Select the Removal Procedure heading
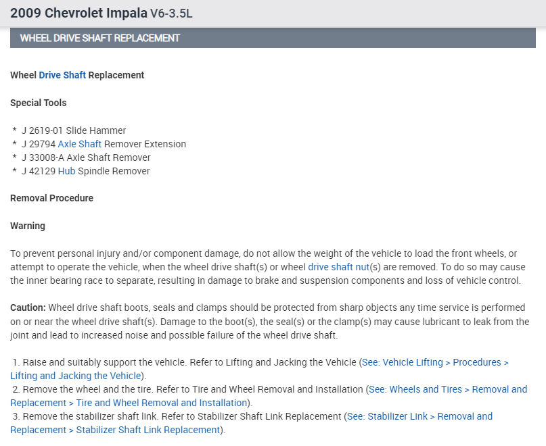Viewport: 546px width, 446px height. 51,198
